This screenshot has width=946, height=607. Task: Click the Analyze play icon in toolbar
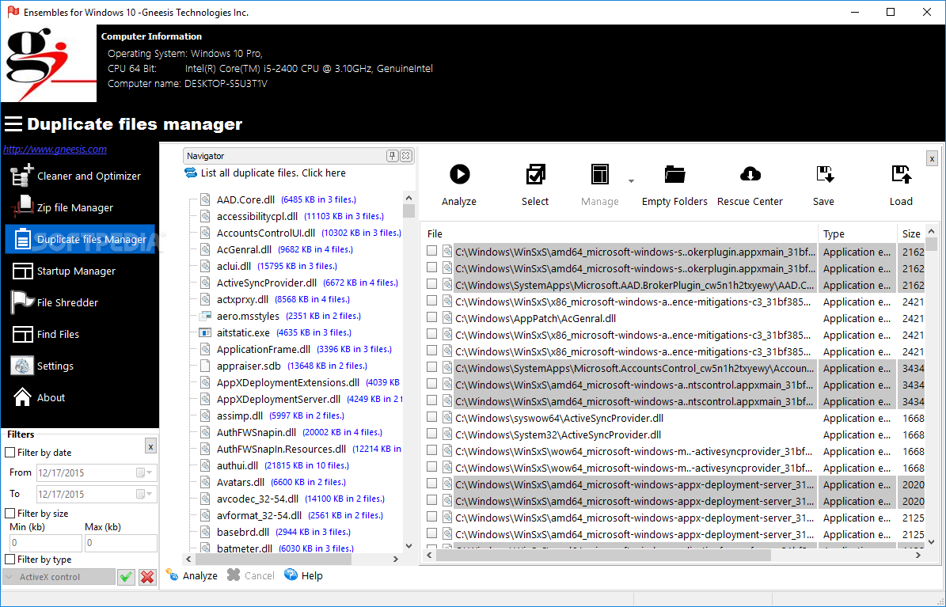[459, 174]
